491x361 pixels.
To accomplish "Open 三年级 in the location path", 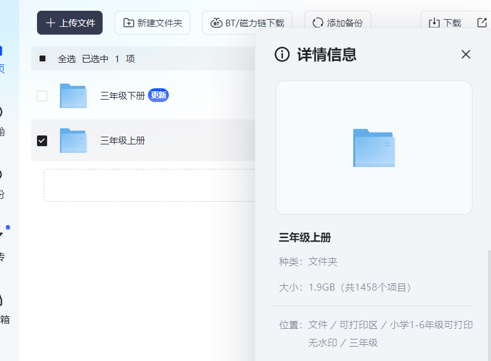I will (363, 343).
